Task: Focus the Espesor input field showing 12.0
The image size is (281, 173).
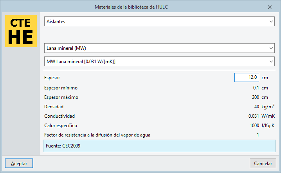Action: coord(247,77)
